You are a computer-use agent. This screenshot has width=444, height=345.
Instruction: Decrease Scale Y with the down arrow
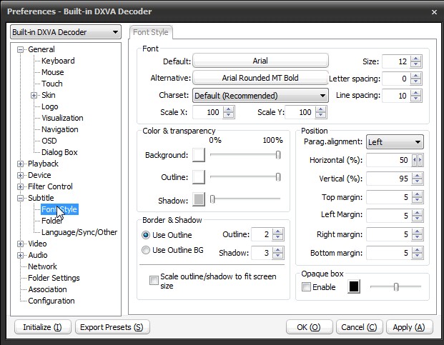[320, 115]
